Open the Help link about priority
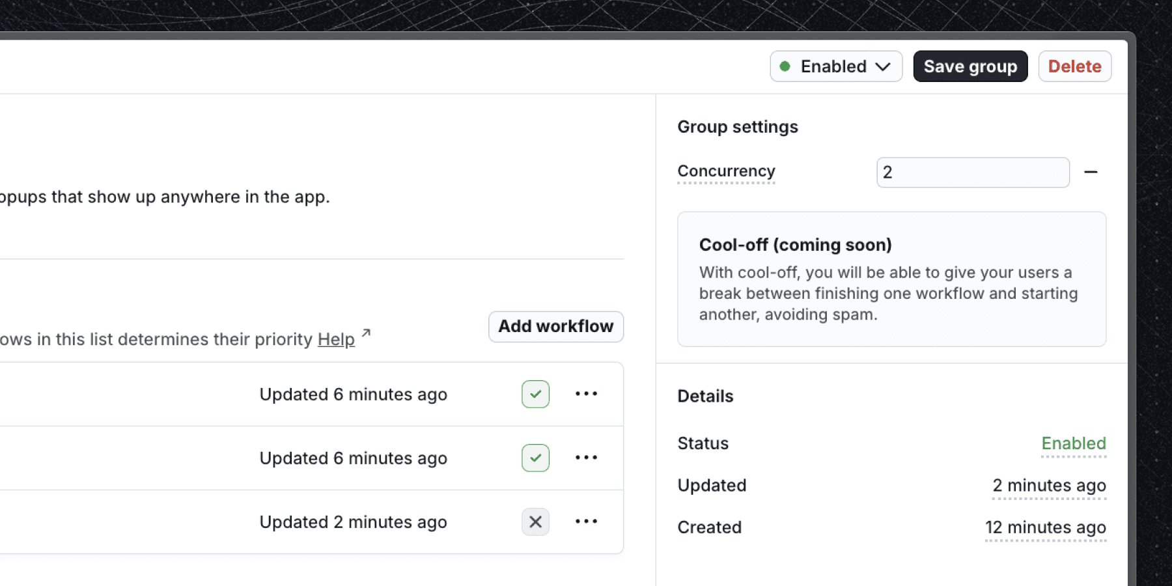1172x586 pixels. click(336, 339)
